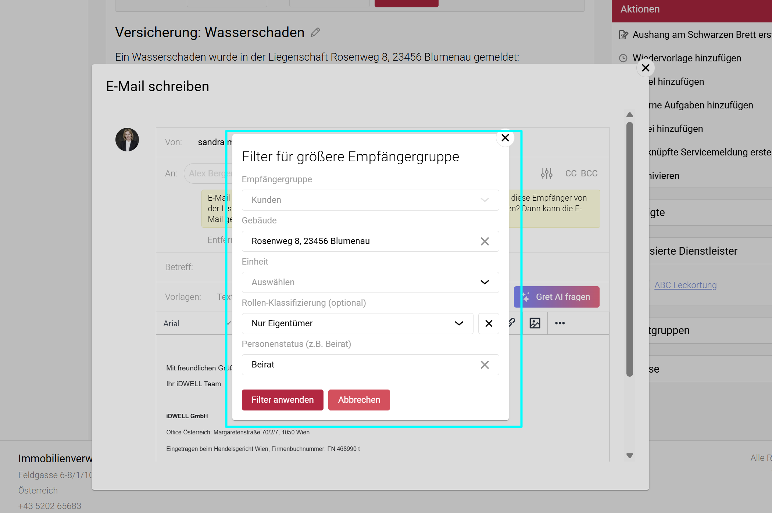The image size is (772, 513).
Task: Click edit pencil next to Wasserschaden title
Action: pos(315,33)
